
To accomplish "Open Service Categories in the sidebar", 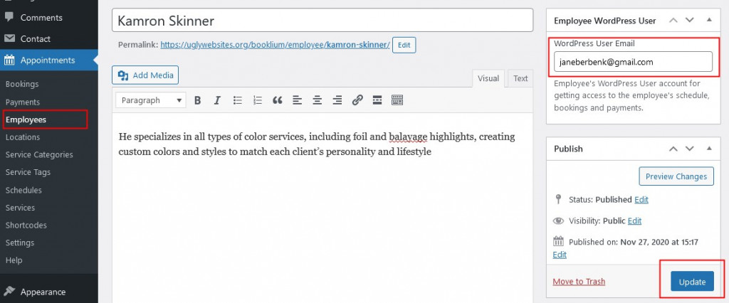I will point(39,154).
